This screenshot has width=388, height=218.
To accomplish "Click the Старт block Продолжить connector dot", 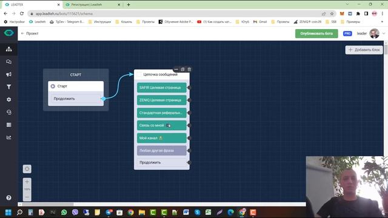I will tap(104, 99).
